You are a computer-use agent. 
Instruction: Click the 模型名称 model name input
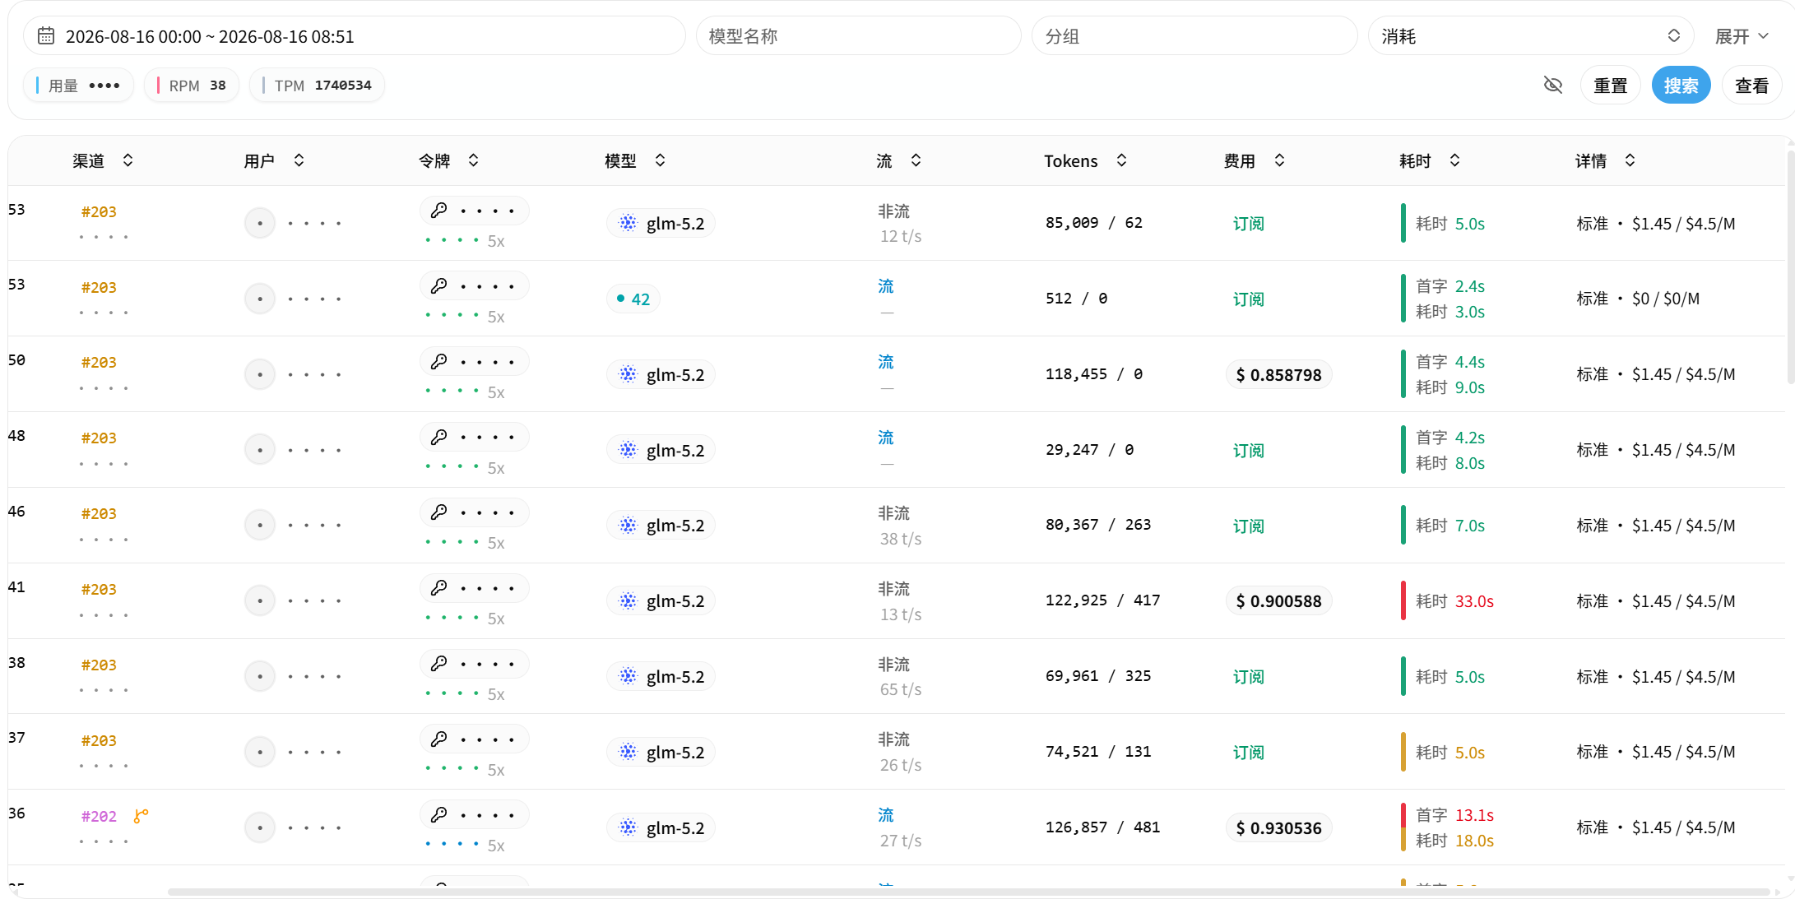point(858,36)
